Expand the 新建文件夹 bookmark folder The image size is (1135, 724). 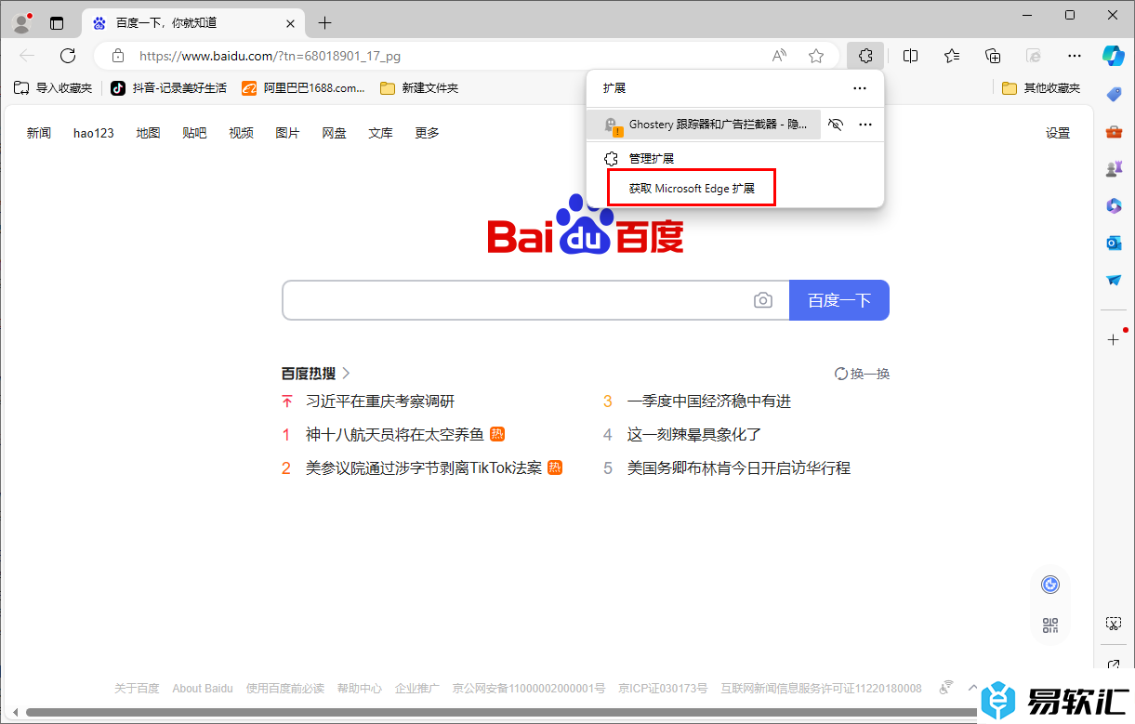(419, 88)
